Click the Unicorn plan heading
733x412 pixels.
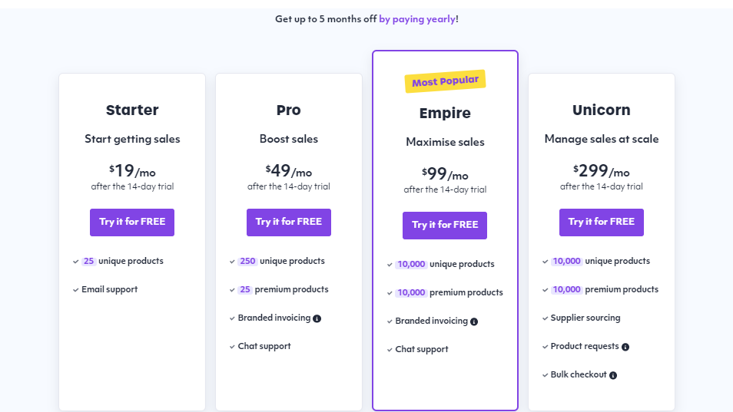(x=601, y=110)
